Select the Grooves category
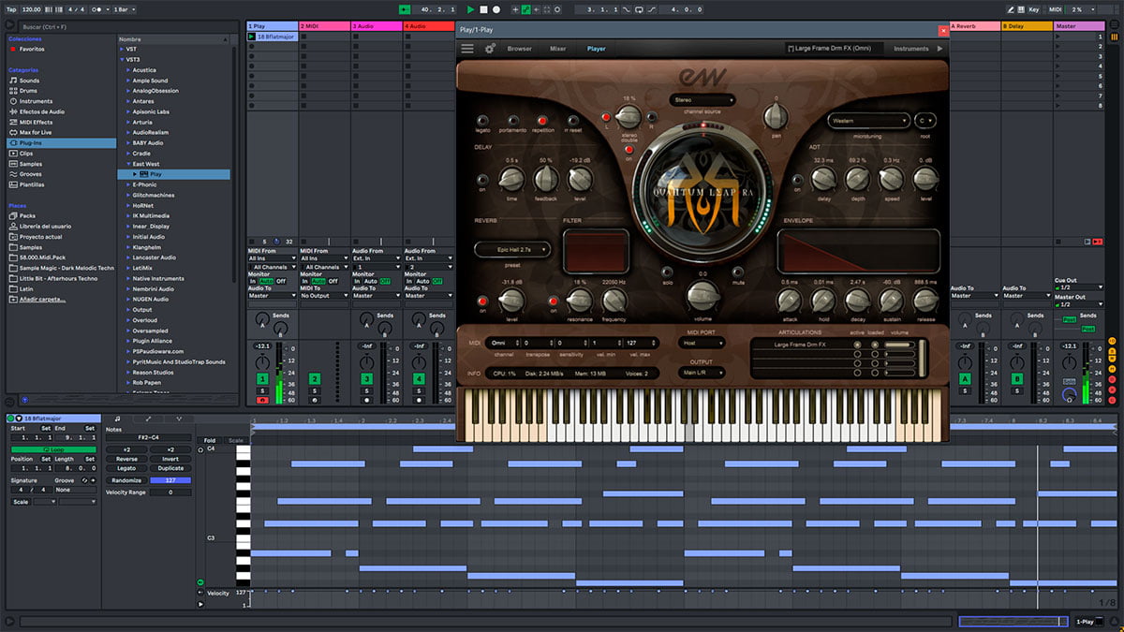This screenshot has width=1124, height=632. [32, 174]
